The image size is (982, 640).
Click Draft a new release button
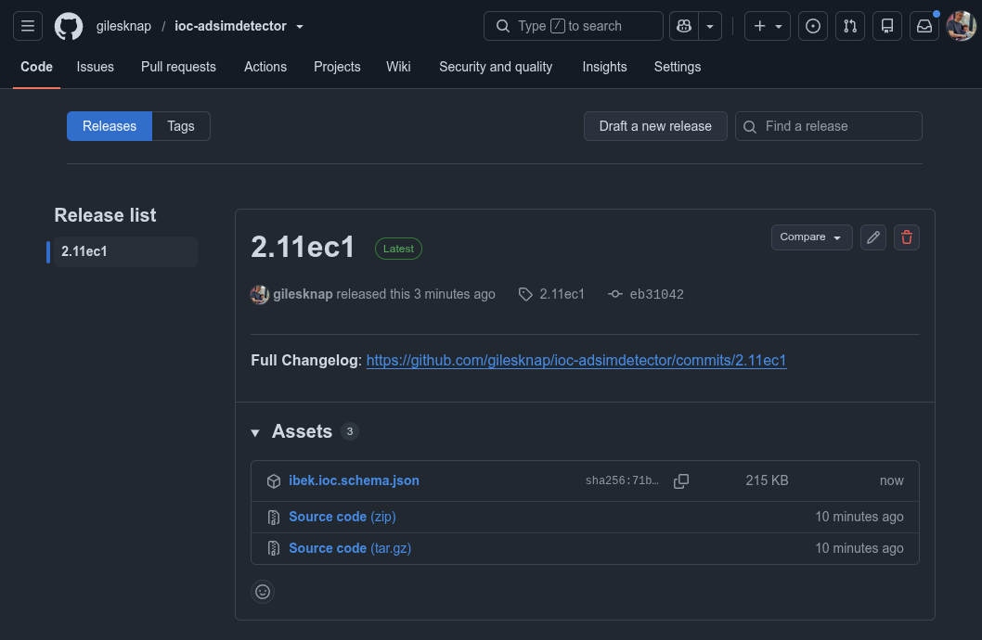pos(655,126)
